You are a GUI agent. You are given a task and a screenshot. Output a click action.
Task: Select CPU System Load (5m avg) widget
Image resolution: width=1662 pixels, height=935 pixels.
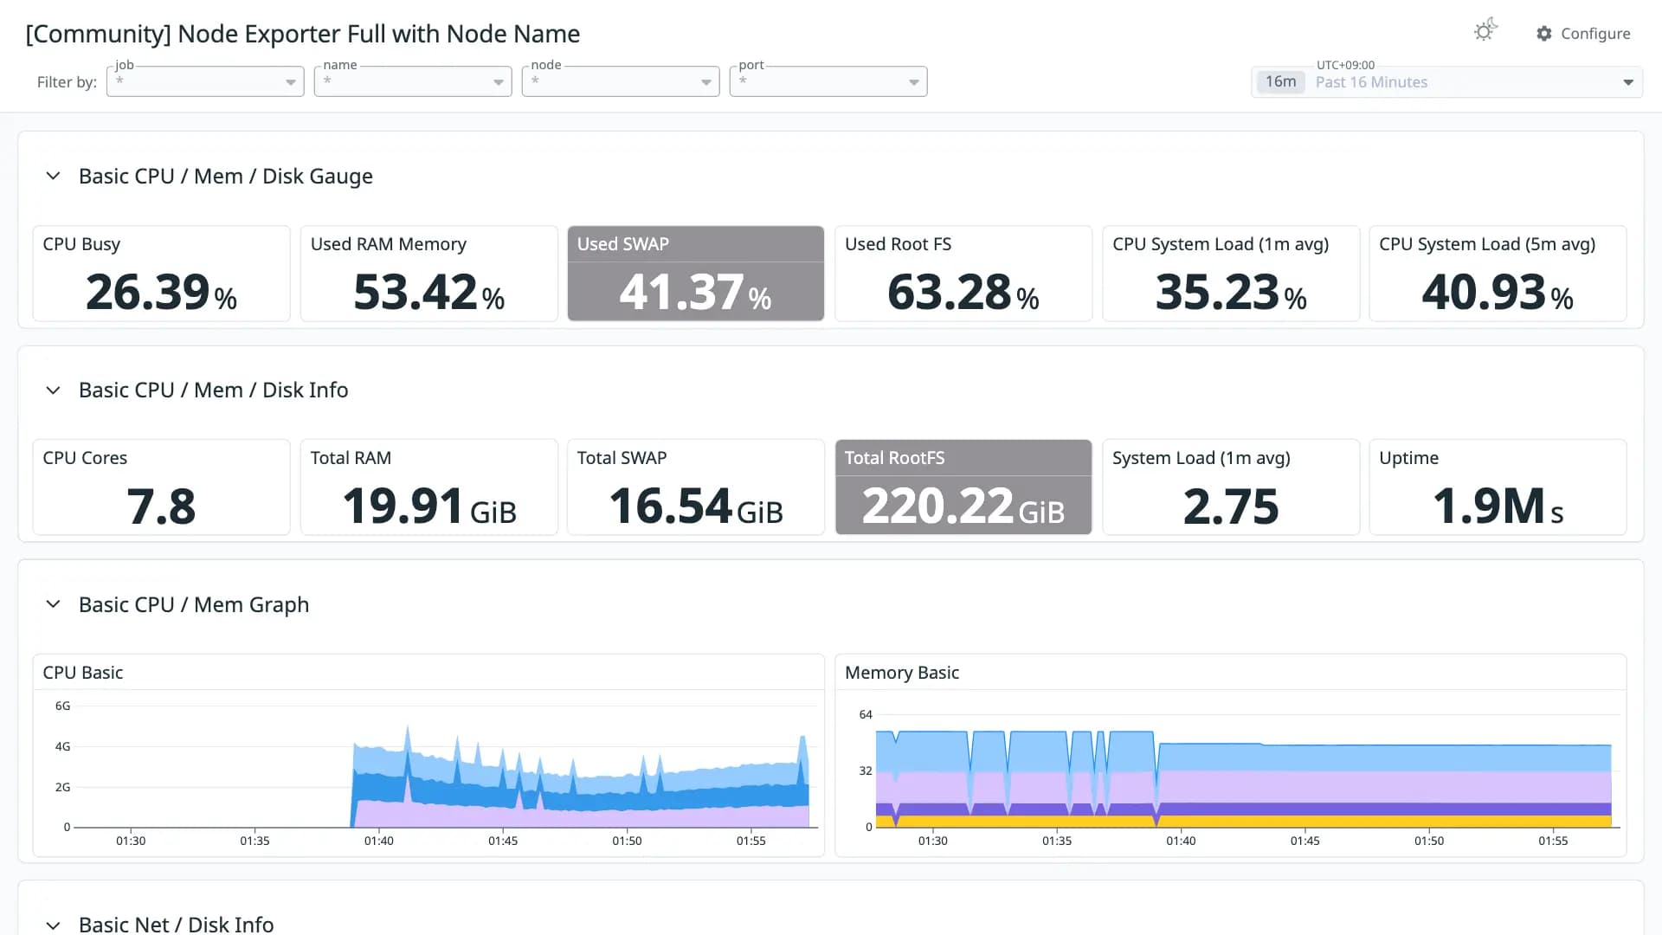click(1498, 274)
